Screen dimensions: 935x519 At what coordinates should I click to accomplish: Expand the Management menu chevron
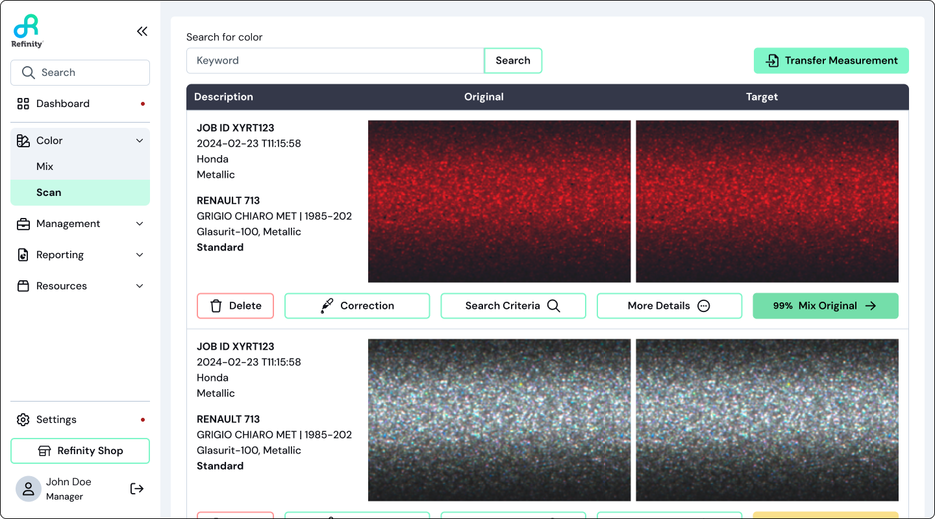point(140,224)
